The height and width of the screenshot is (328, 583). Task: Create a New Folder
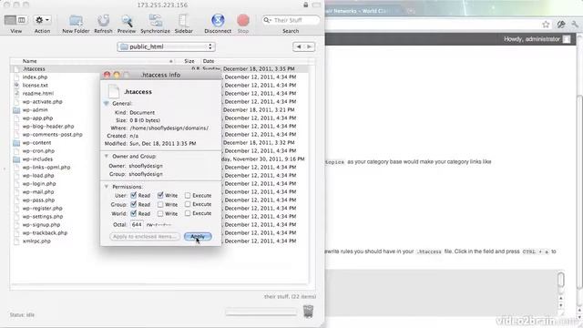[x=76, y=20]
